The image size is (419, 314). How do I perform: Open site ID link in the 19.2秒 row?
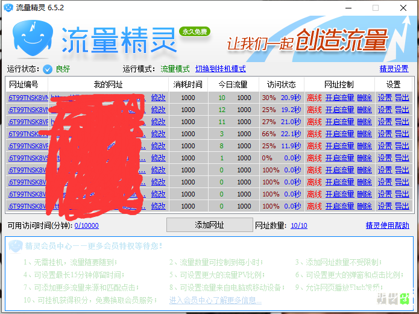28,110
